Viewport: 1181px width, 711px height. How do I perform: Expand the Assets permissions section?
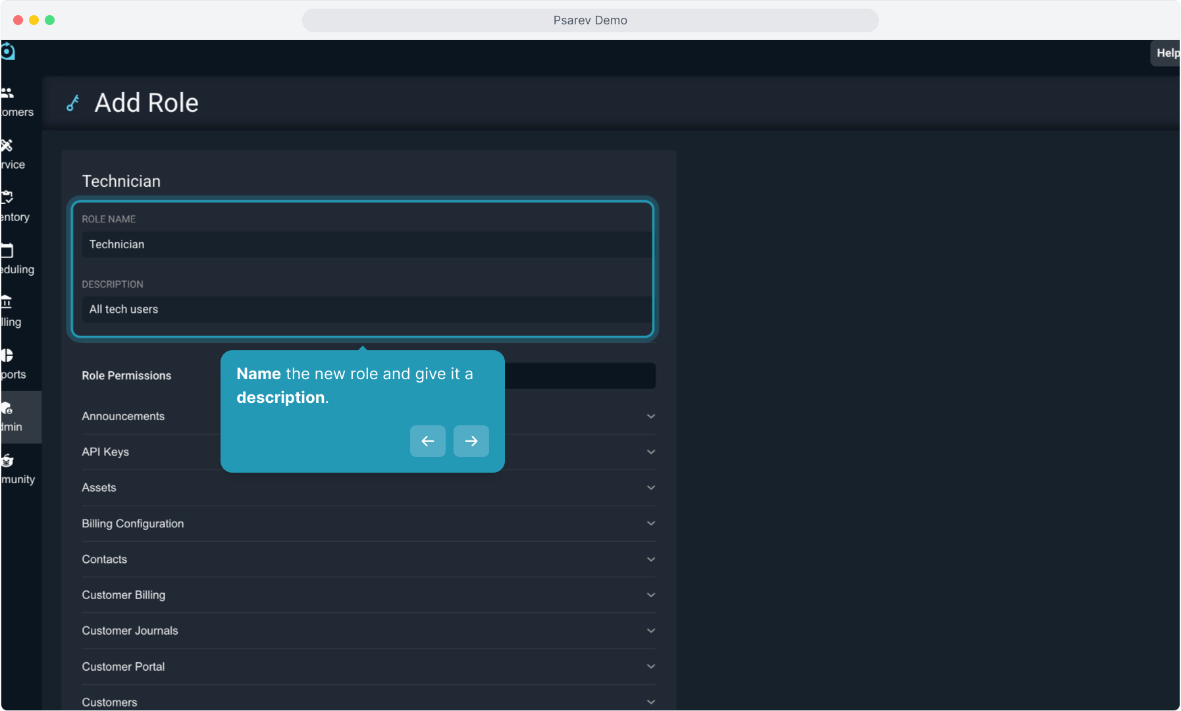point(650,488)
